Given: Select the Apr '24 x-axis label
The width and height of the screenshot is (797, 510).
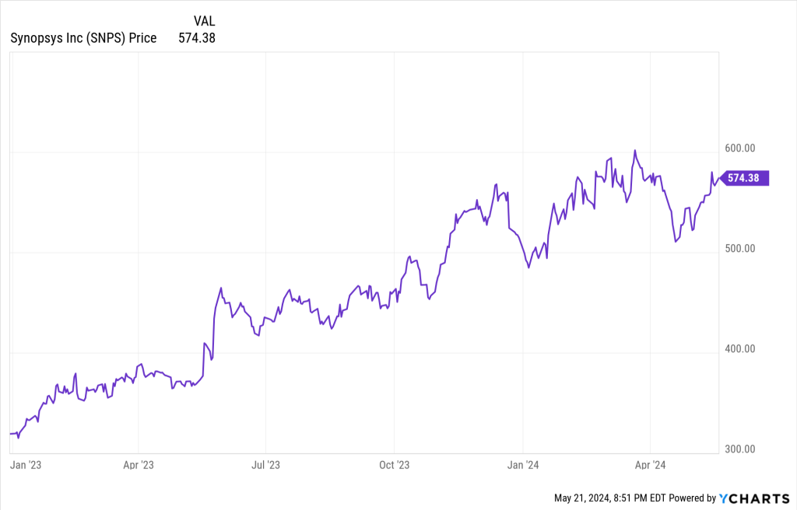Looking at the screenshot, I should pyautogui.click(x=650, y=465).
